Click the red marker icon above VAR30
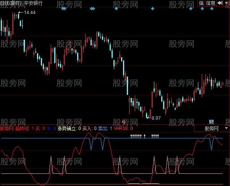 coord(124,122)
